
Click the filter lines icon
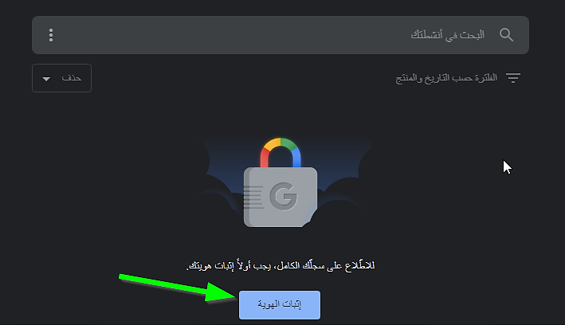(x=513, y=78)
